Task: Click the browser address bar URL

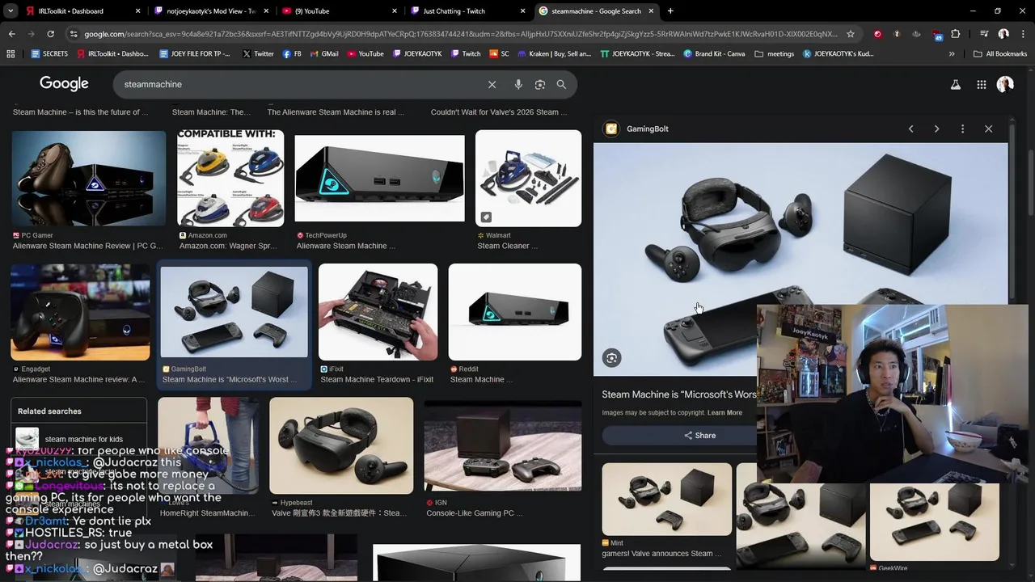Action: 461,34
